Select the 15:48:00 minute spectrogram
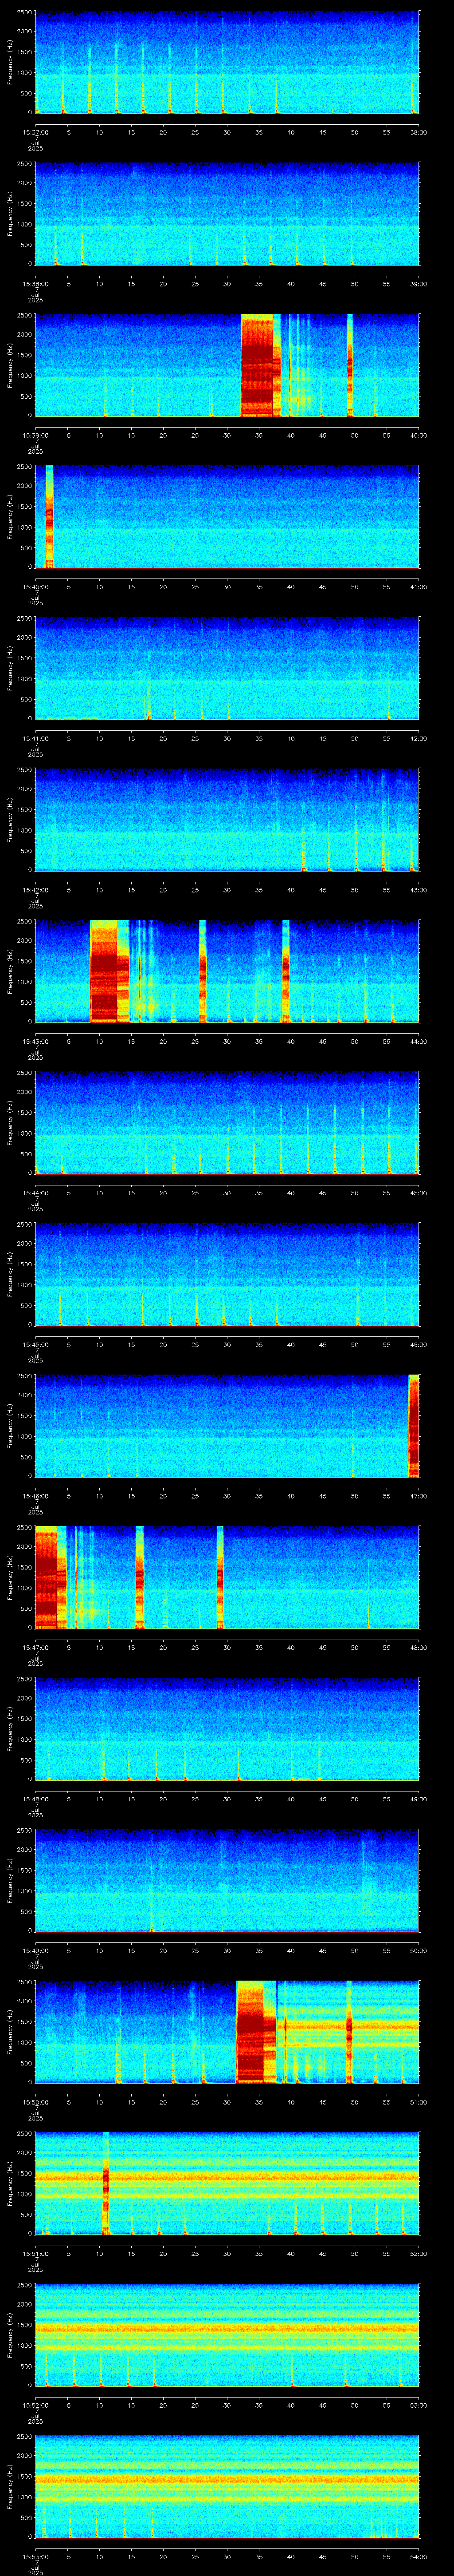This screenshot has width=454, height=2576. (x=227, y=1729)
